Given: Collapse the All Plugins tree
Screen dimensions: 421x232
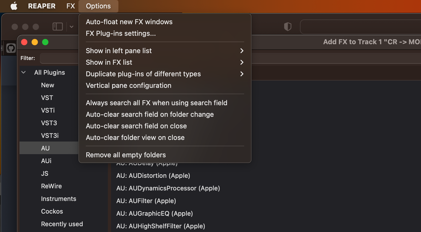Looking at the screenshot, I should [23, 72].
